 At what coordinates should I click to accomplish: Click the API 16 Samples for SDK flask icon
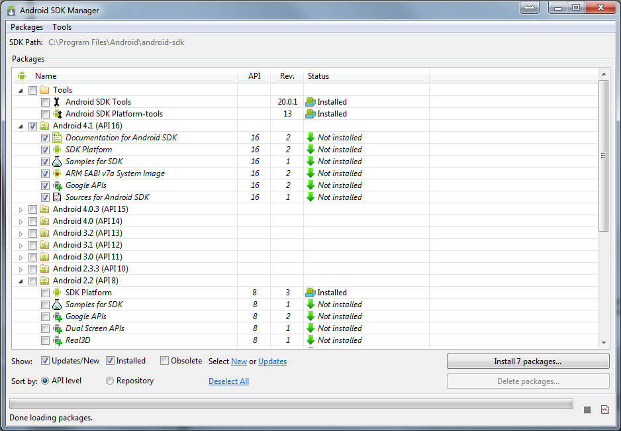coord(57,162)
